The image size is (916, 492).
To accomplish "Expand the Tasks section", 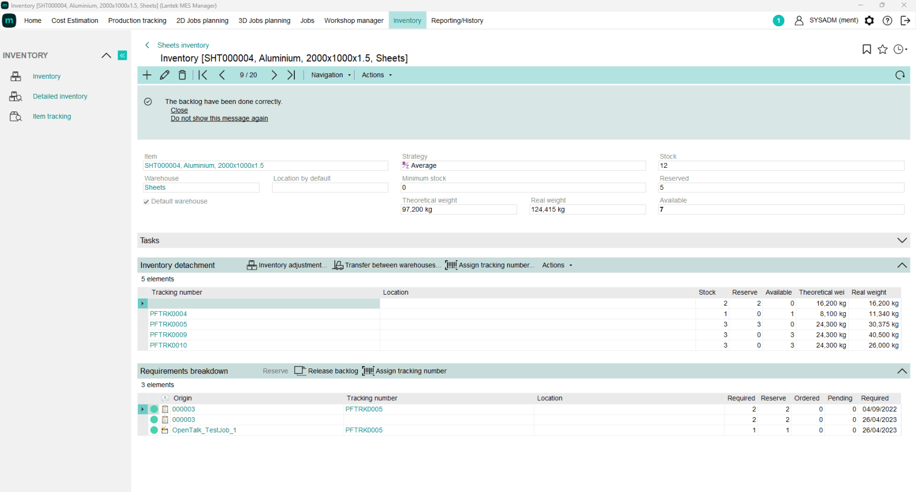I will [x=902, y=241].
